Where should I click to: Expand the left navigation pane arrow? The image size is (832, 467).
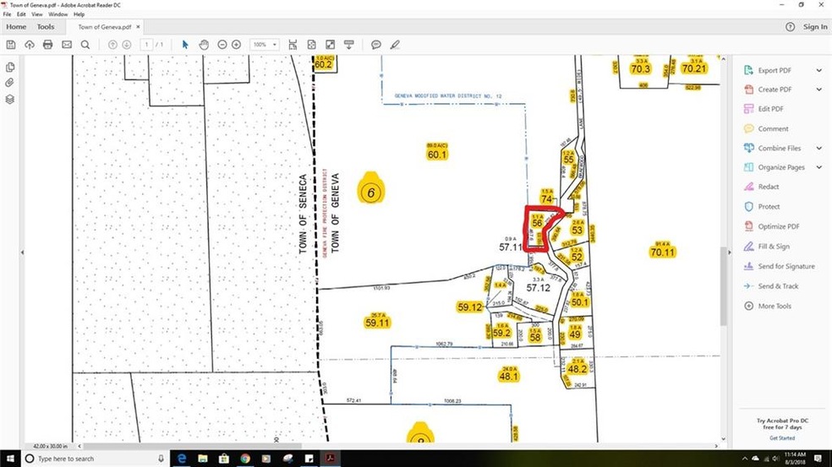coord(22,253)
